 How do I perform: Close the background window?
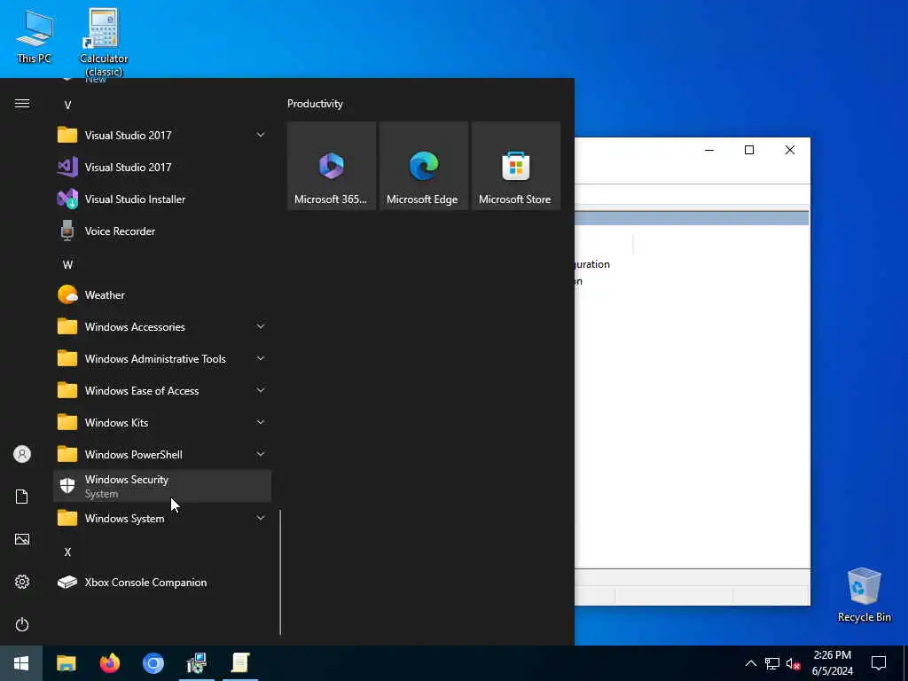(x=790, y=150)
